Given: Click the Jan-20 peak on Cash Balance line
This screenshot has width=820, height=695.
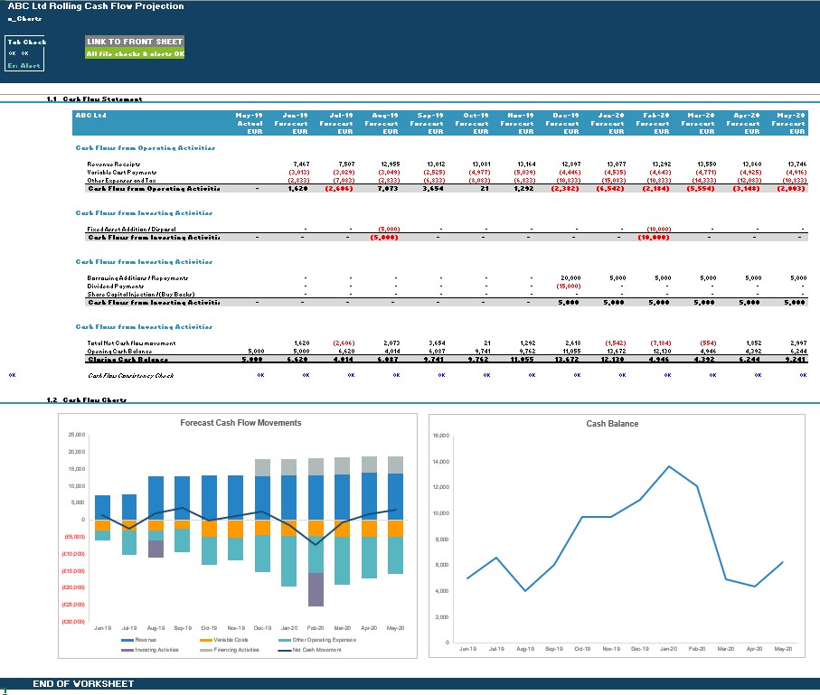Looking at the screenshot, I should pos(670,467).
